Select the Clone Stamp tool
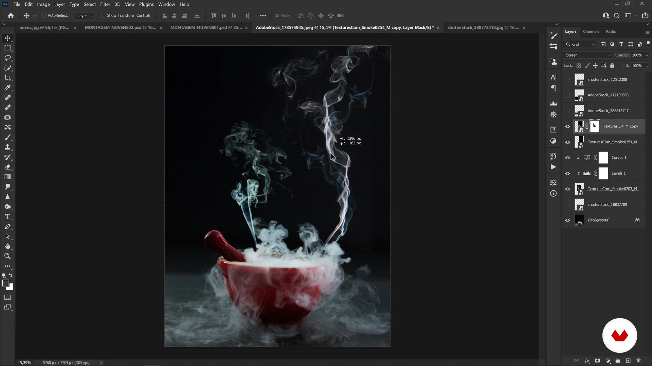This screenshot has width=652, height=366. (7, 147)
